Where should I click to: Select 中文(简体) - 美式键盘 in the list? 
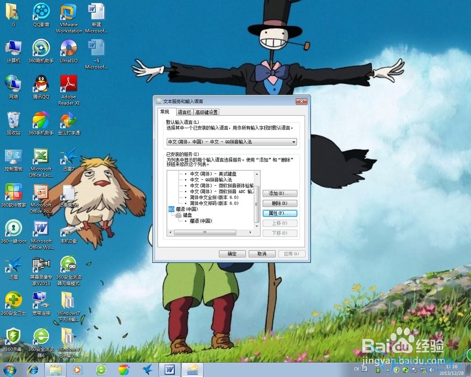[213, 174]
